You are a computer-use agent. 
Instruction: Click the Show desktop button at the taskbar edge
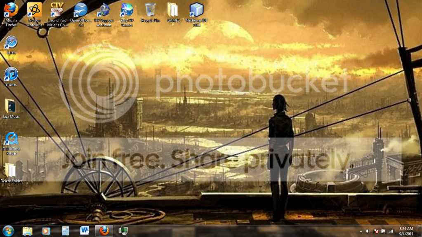420,231
